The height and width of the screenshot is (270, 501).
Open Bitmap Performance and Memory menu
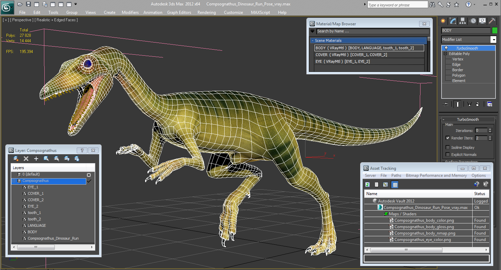pyautogui.click(x=436, y=175)
